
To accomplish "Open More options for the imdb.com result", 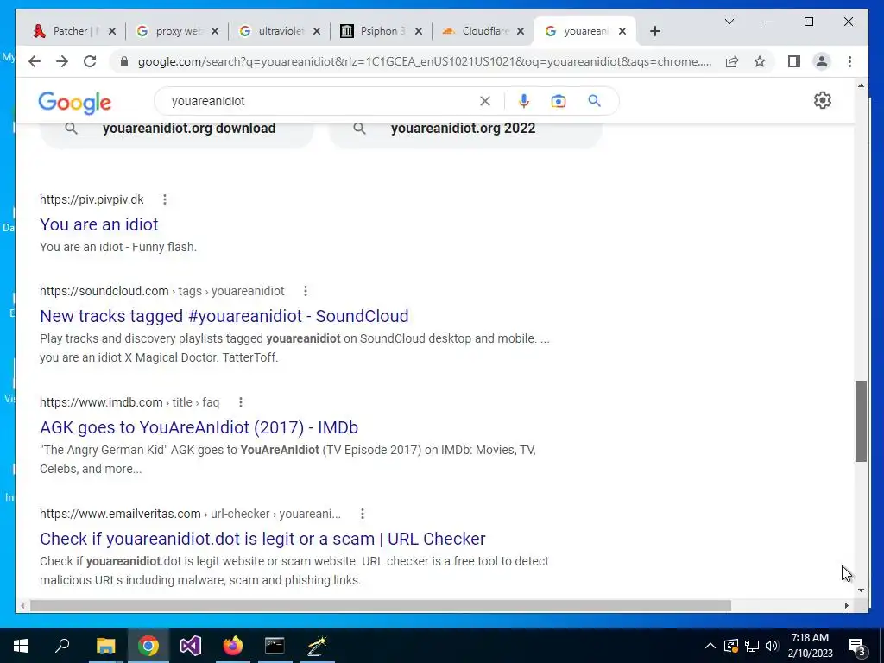I will (x=241, y=402).
